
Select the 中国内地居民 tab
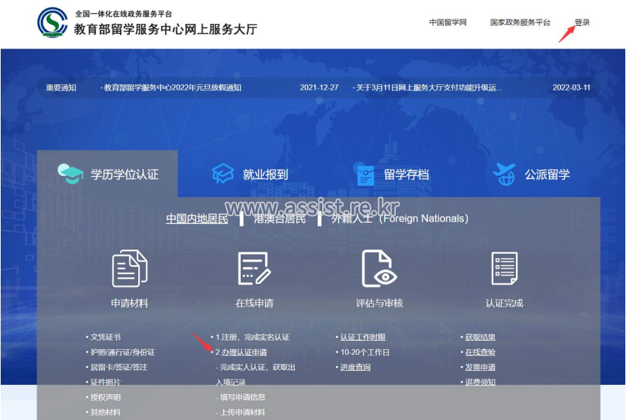coord(197,218)
